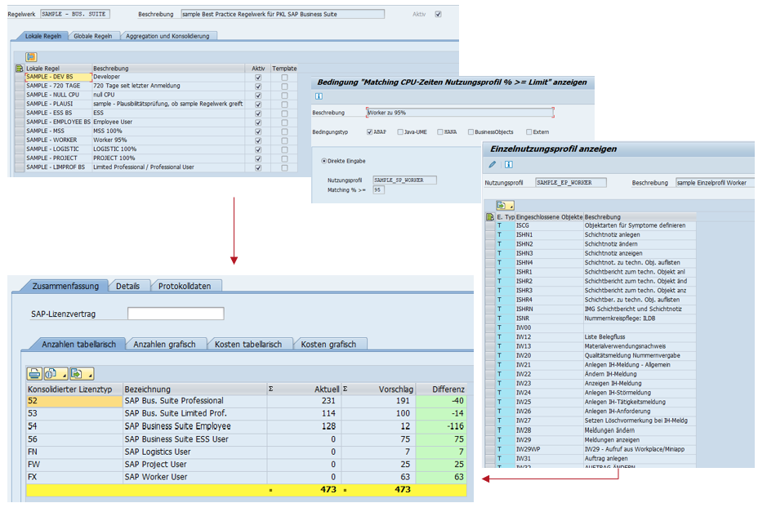The height and width of the screenshot is (512, 767).
Task: Switch to Kosten grafisch tab
Action: [328, 345]
